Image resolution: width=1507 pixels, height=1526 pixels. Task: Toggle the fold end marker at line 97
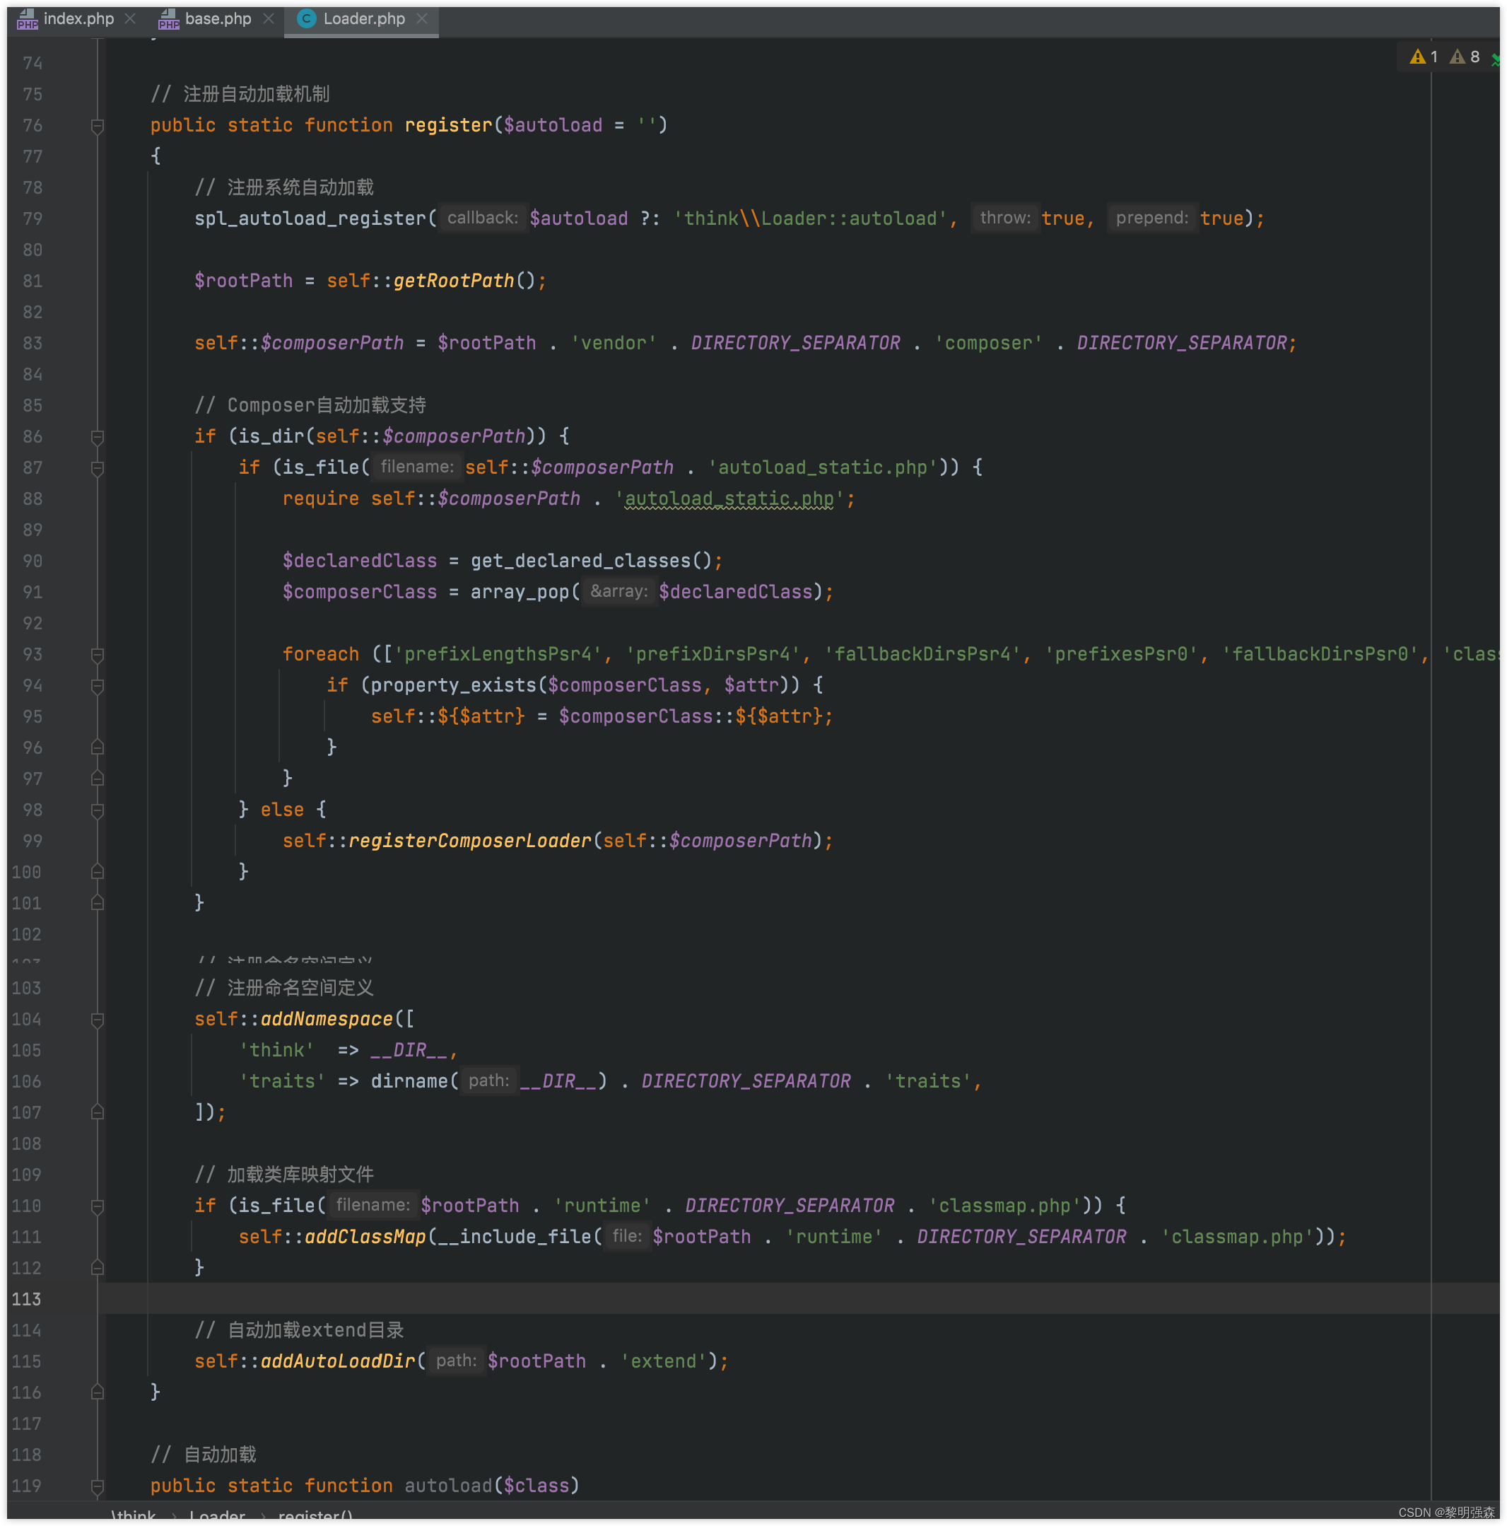(x=97, y=779)
